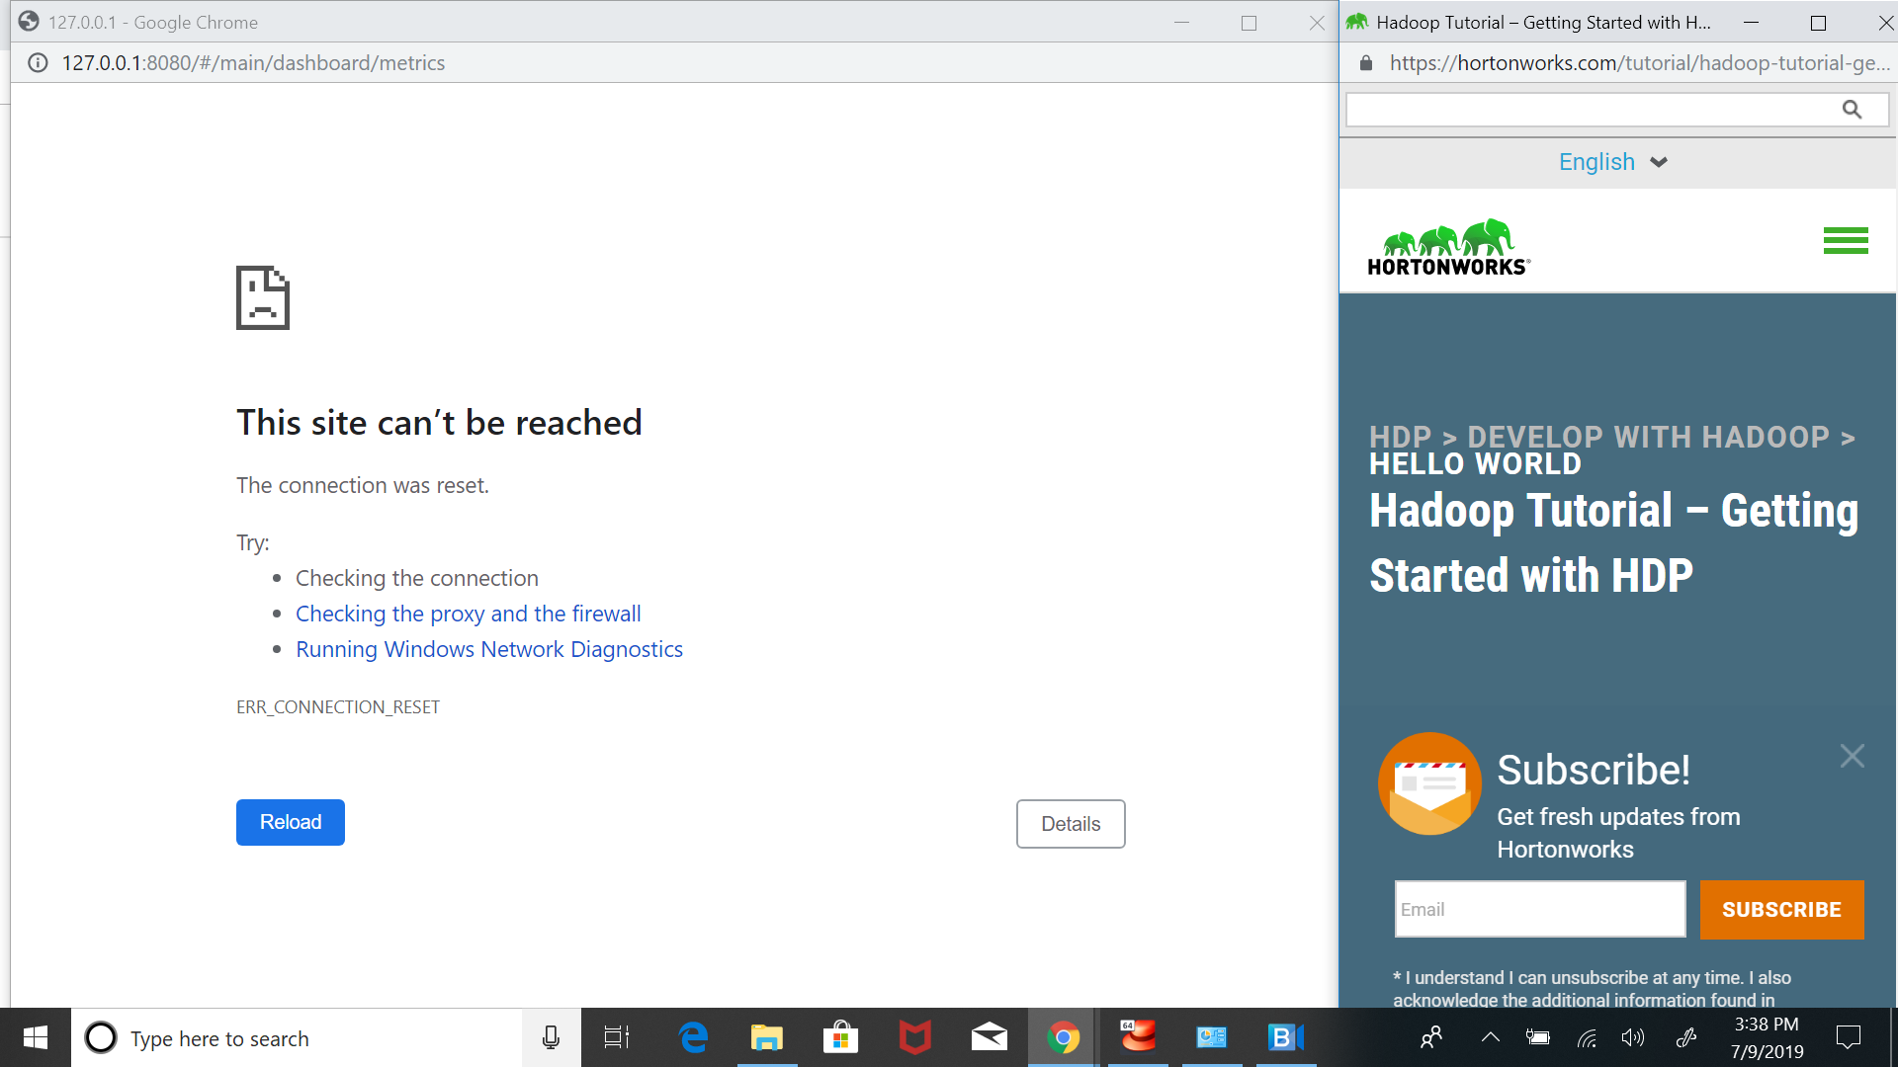The width and height of the screenshot is (1898, 1067).
Task: Click the DEVELOP WITH HADOOP breadcrumb
Action: coord(1648,437)
